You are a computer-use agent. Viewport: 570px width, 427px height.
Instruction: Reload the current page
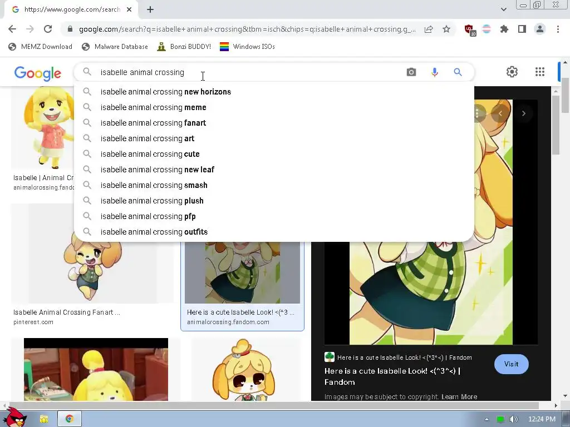tap(48, 29)
